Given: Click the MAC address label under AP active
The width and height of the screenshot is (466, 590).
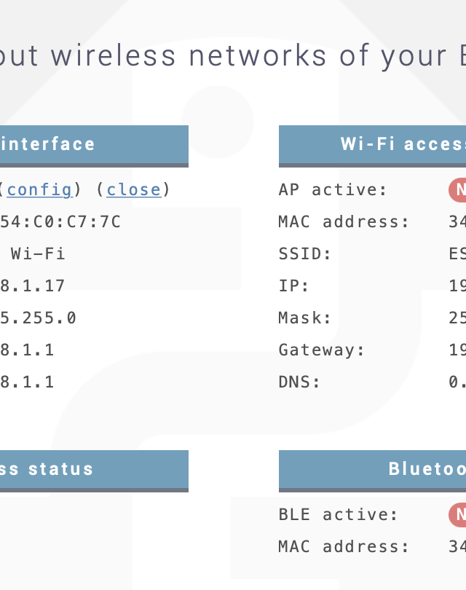Looking at the screenshot, I should [344, 222].
